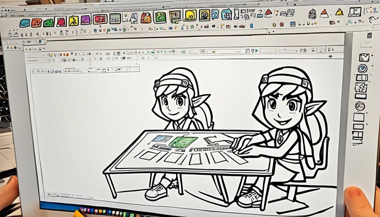This screenshot has height=217, width=380.
Task: Click the orange hand-shaped icon in top toolbar
Action: [x=146, y=18]
